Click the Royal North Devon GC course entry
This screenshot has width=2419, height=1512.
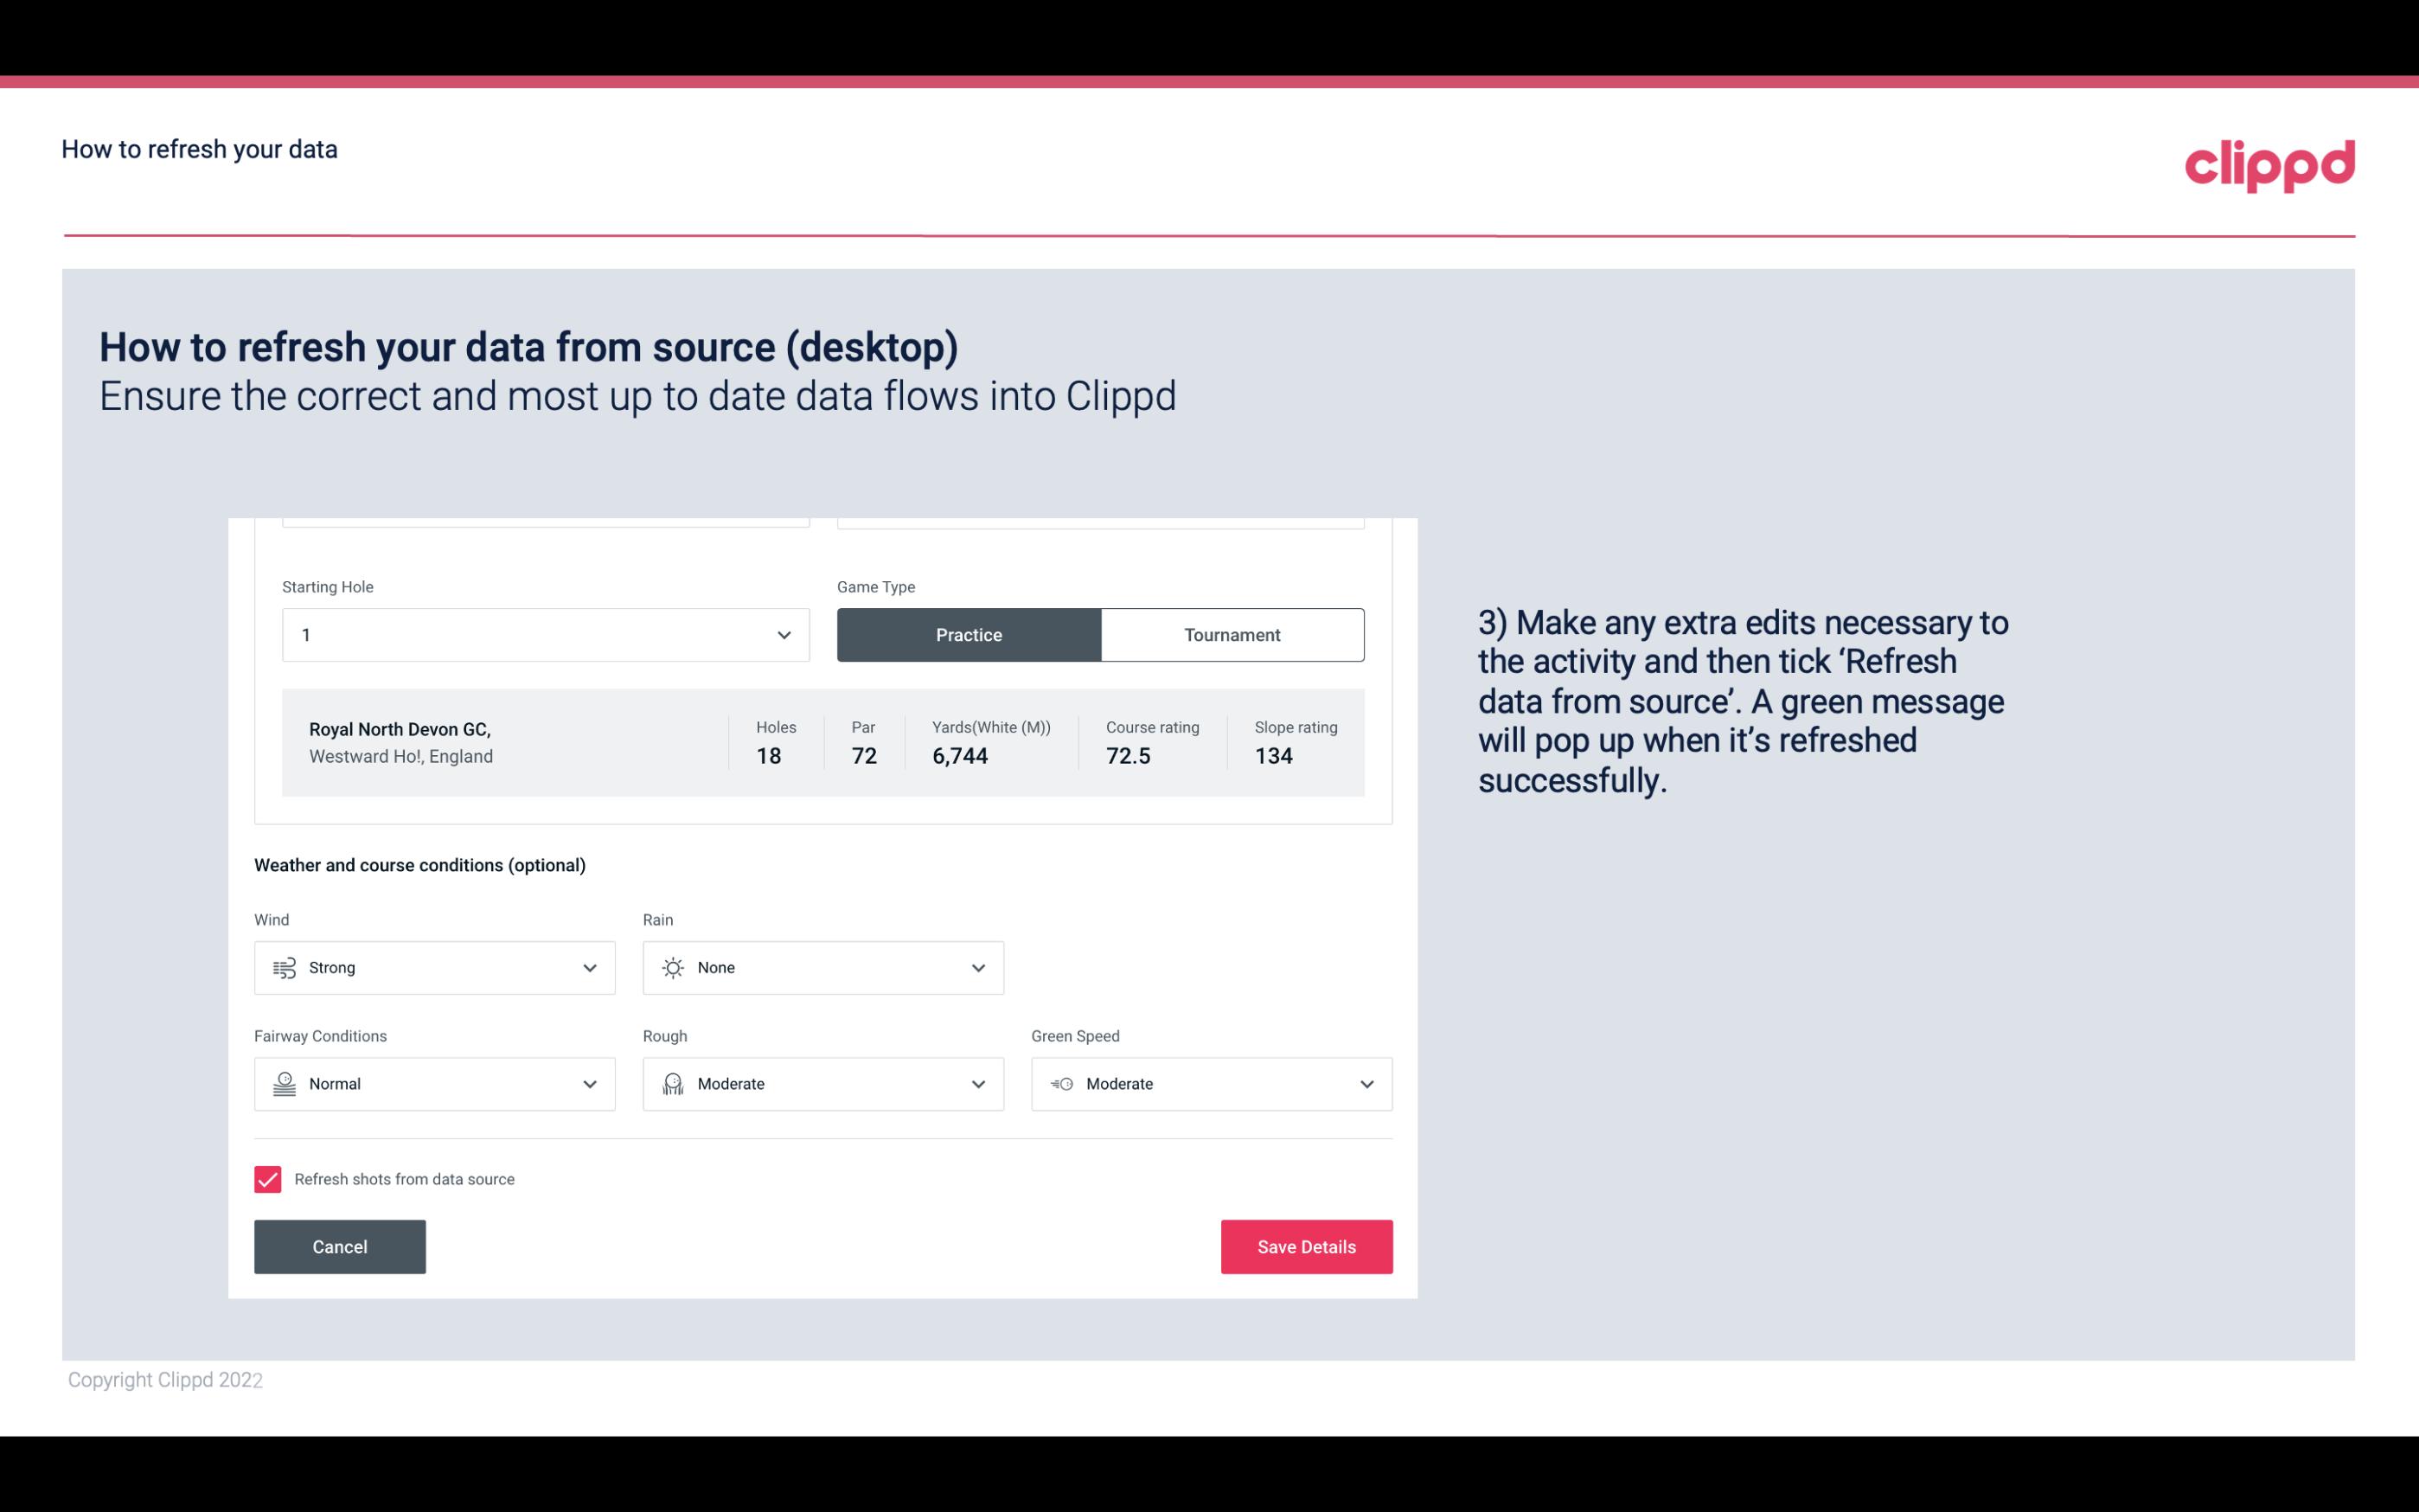822,742
